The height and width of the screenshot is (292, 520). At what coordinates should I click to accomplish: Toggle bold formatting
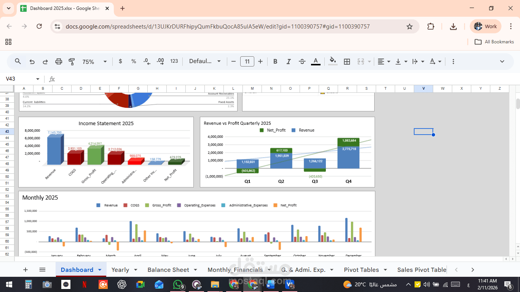click(x=275, y=61)
